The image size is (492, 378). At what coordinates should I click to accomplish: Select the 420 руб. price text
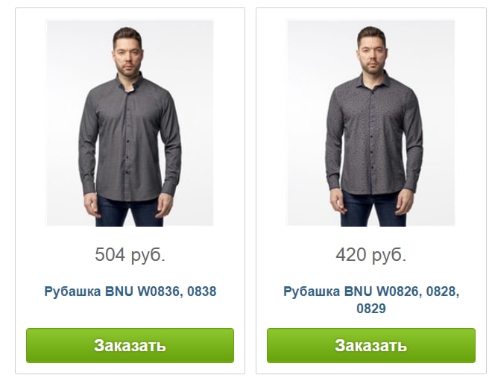point(371,255)
